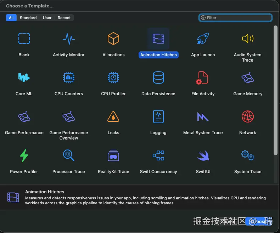Switch to the Standard tab
This screenshot has width=280, height=233.
click(28, 18)
